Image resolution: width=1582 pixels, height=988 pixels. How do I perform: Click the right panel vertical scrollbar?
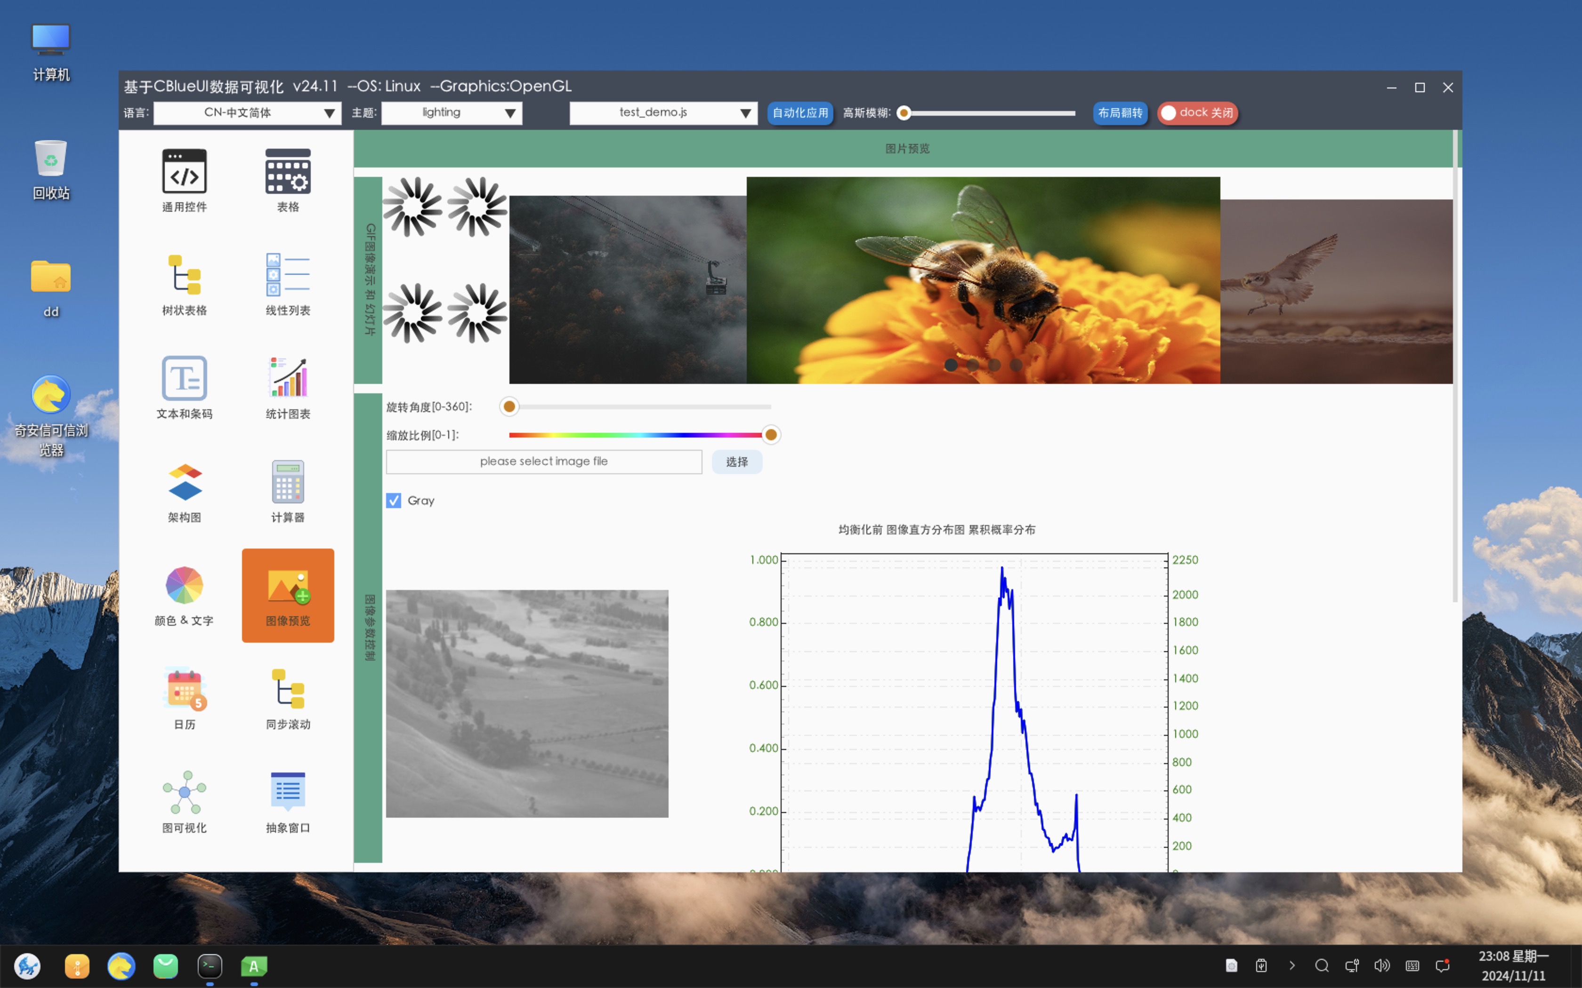tap(1455, 366)
